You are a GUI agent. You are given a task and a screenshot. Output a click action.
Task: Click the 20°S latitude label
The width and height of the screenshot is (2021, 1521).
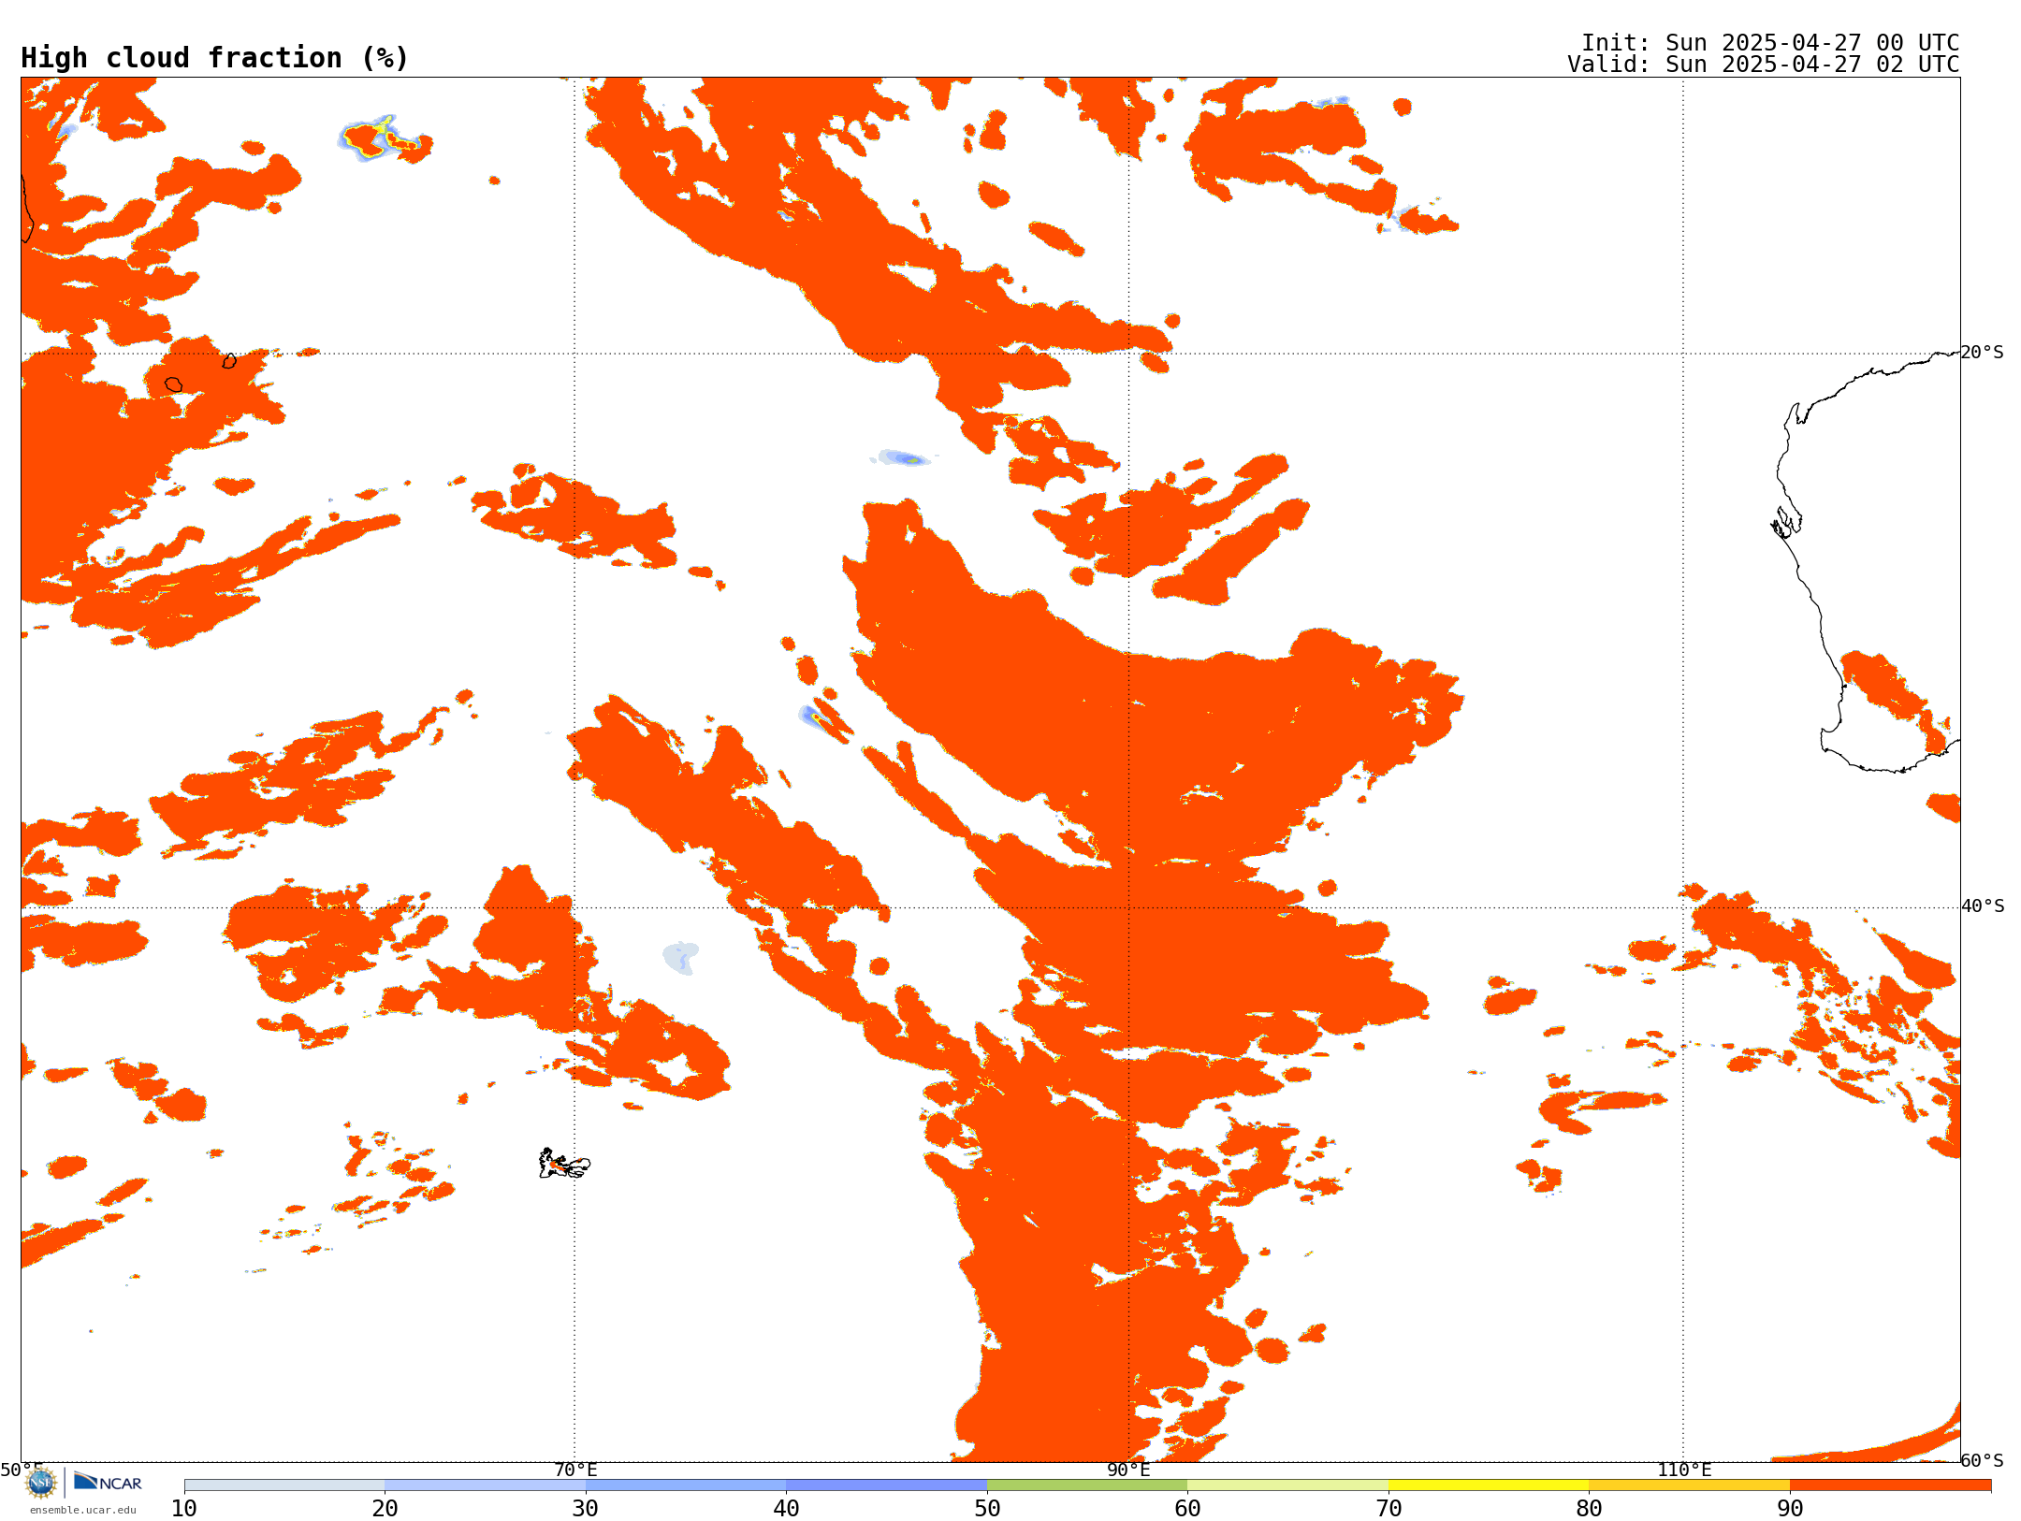(x=1982, y=353)
